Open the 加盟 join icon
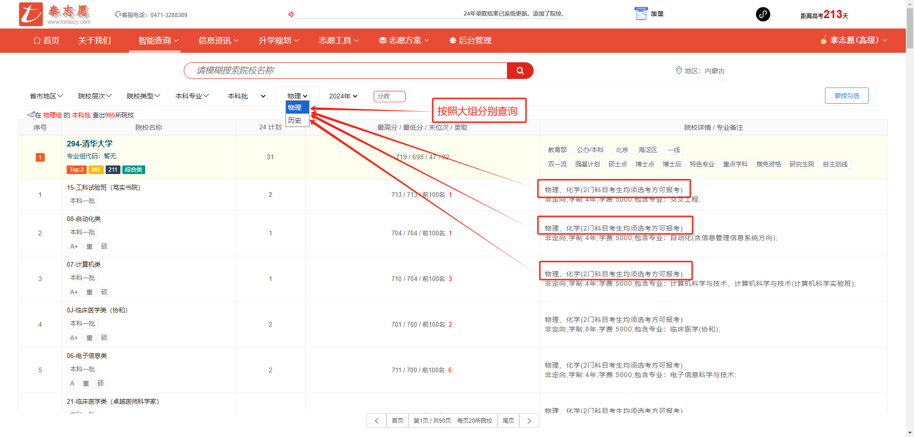 point(641,14)
